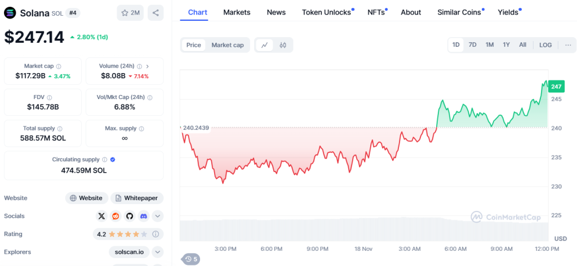
Task: Open the chart more options ellipsis
Action: pos(568,45)
